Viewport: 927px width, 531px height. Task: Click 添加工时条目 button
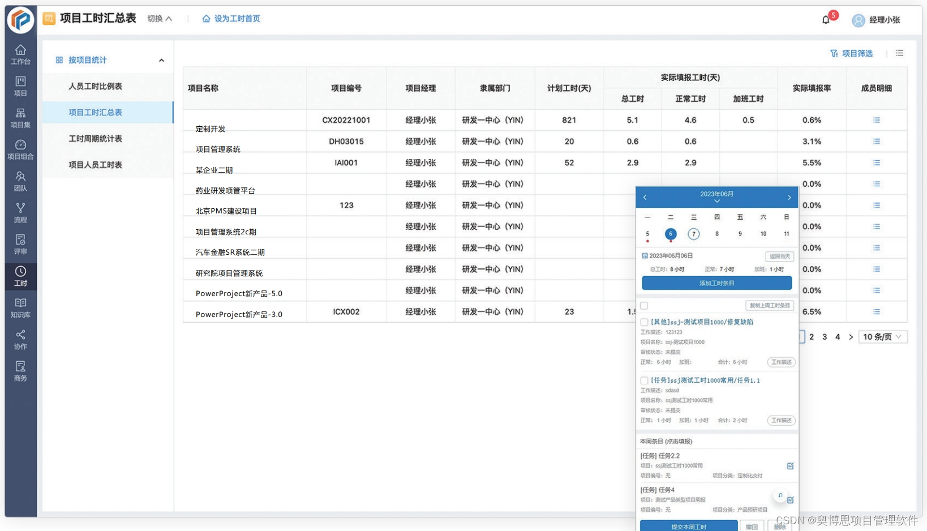click(716, 283)
